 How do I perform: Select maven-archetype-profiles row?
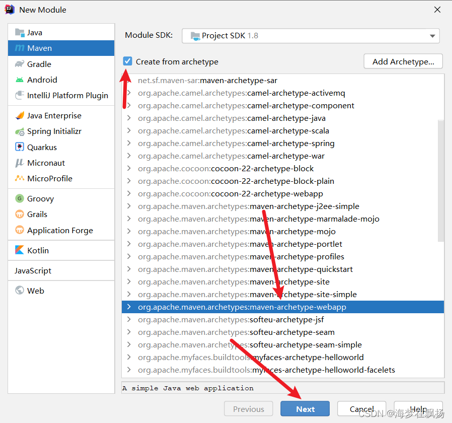283,257
